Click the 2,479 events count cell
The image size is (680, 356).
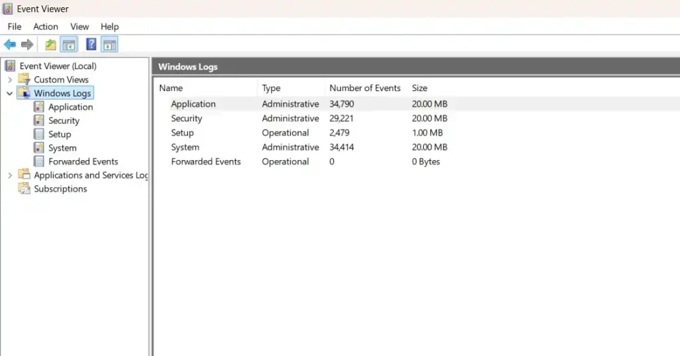tap(339, 133)
